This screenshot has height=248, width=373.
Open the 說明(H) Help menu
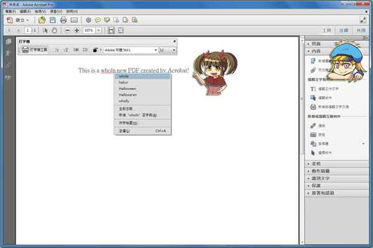point(72,11)
